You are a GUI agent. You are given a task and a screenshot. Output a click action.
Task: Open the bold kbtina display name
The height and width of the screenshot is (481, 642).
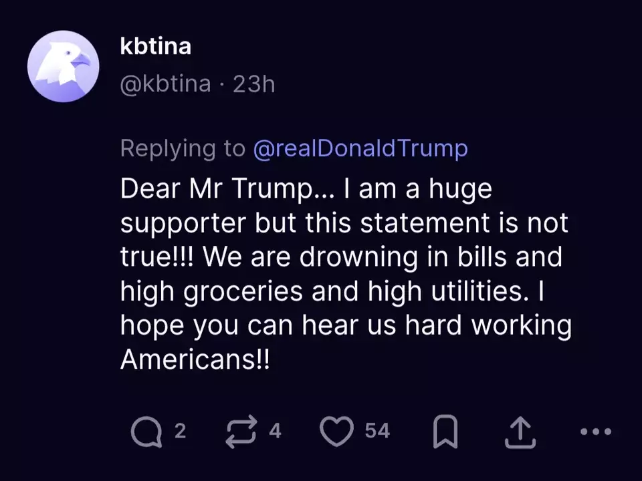coord(156,46)
